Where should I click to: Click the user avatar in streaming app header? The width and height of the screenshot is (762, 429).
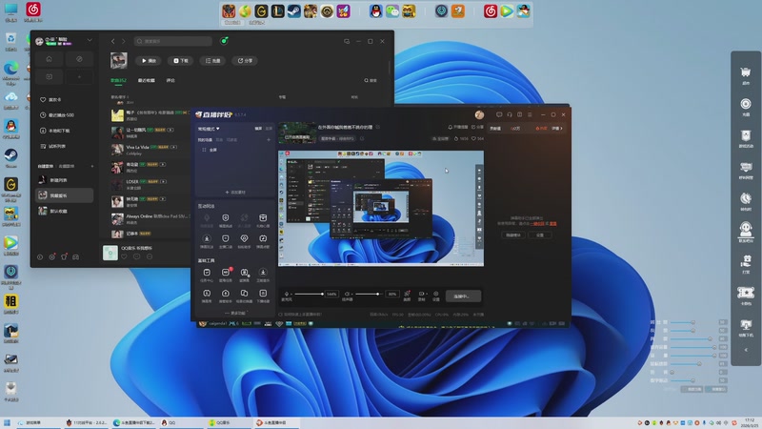(x=479, y=114)
